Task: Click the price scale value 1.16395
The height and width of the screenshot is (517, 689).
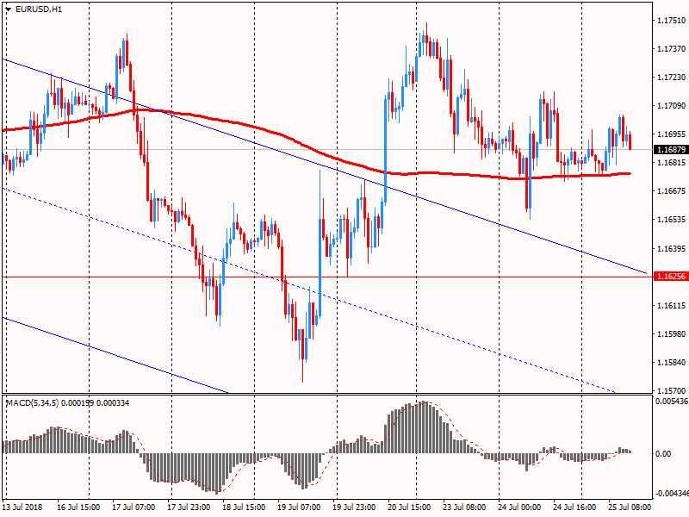Action: pyautogui.click(x=671, y=249)
